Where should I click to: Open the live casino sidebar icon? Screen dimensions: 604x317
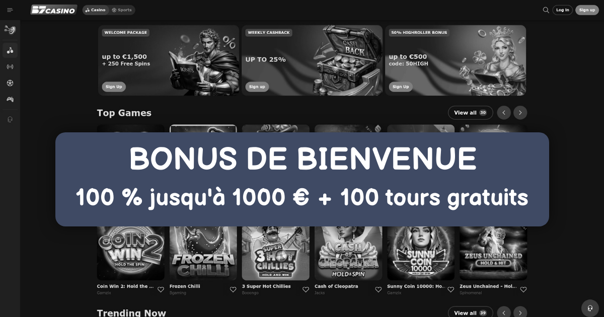point(10,67)
